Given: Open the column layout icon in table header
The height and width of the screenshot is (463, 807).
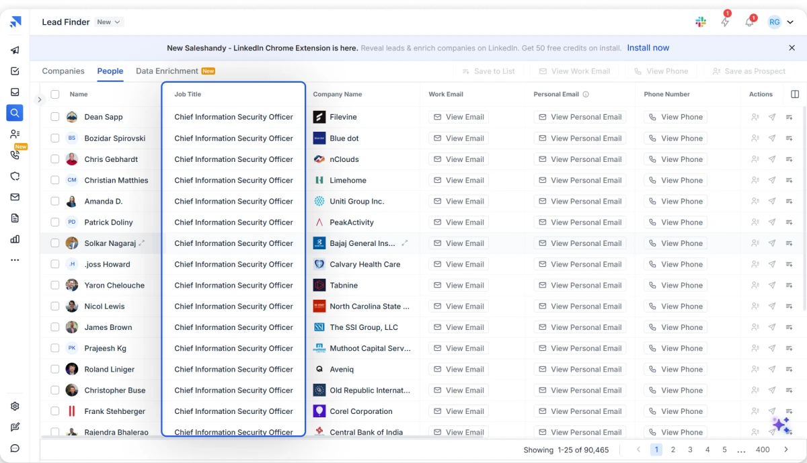Looking at the screenshot, I should (x=795, y=94).
